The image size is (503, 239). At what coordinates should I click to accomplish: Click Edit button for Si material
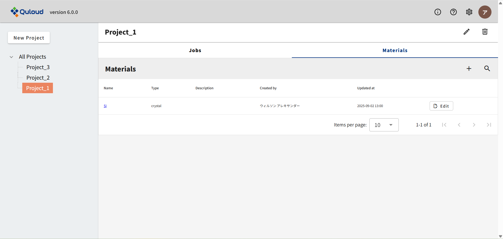pos(441,106)
